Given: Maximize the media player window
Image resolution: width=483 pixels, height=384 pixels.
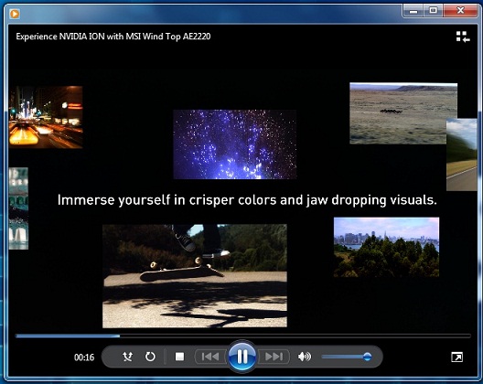Looking at the screenshot, I should pyautogui.click(x=434, y=11).
